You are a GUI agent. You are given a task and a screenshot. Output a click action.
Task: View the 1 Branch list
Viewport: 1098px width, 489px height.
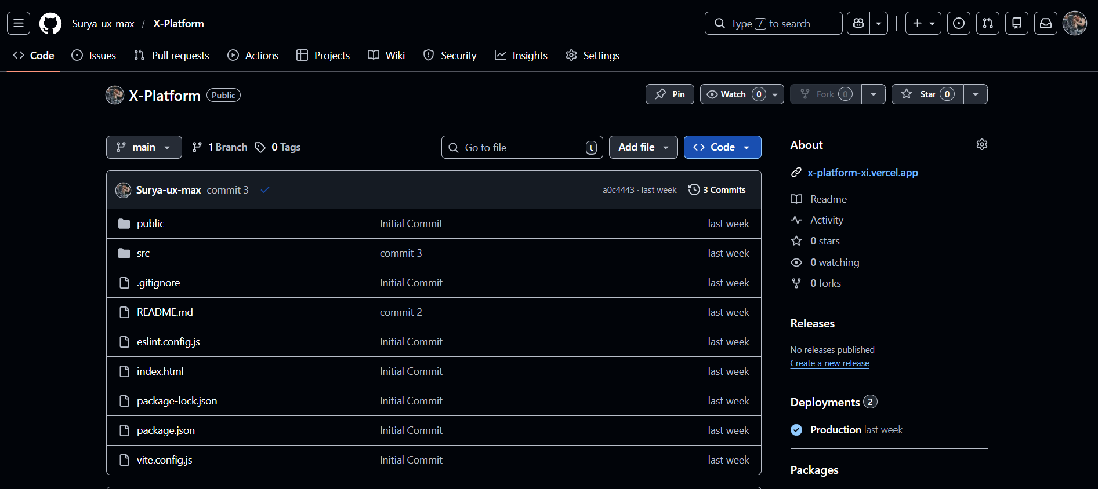(x=220, y=147)
